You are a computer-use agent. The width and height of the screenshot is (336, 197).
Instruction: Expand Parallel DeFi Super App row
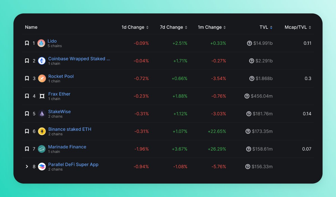(x=27, y=166)
